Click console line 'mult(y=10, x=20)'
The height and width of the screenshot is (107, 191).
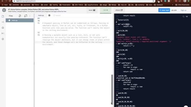point(125,59)
